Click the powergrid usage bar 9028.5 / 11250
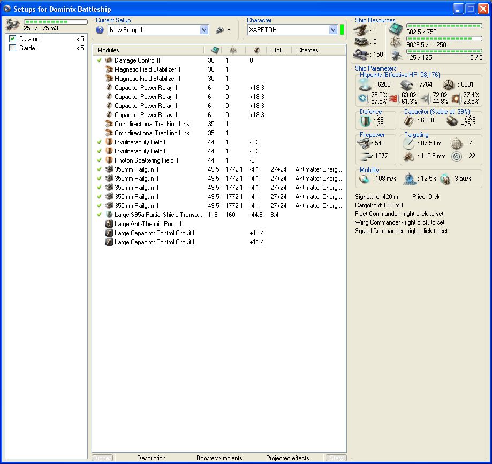The height and width of the screenshot is (464, 492). (x=444, y=38)
